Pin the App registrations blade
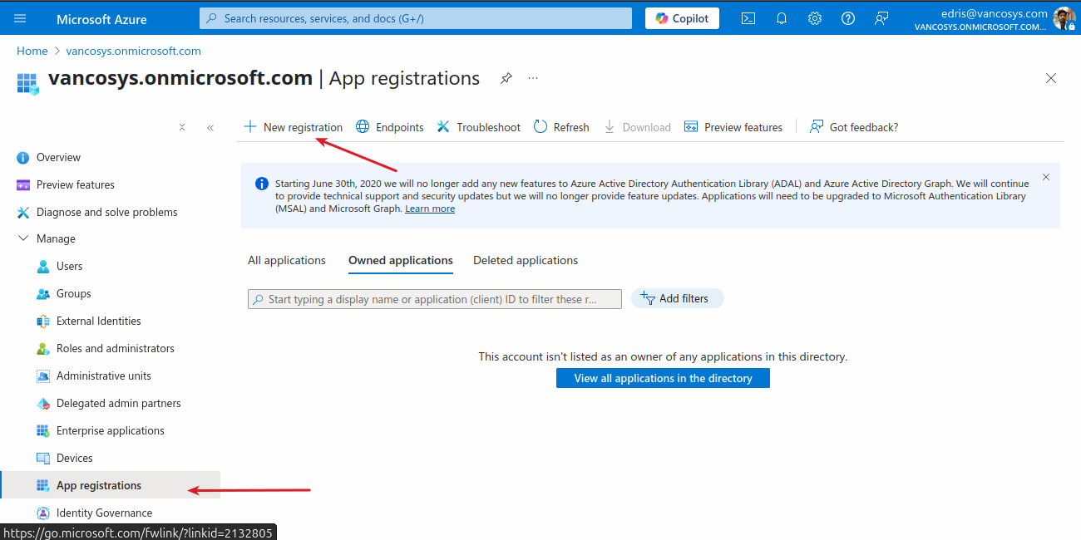This screenshot has height=540, width=1081. 506,78
